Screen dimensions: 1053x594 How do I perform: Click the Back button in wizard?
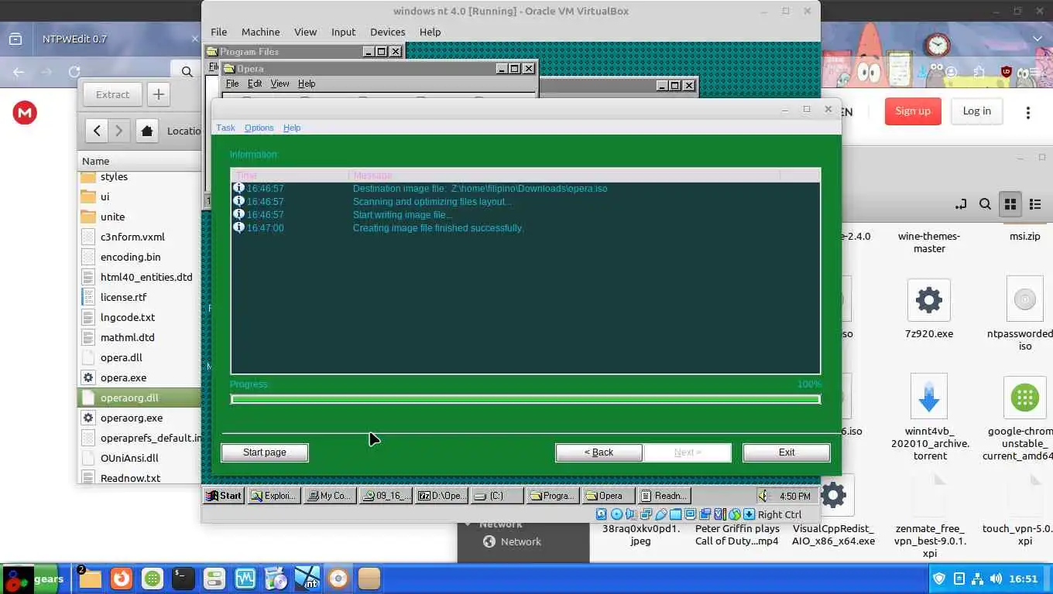click(599, 452)
